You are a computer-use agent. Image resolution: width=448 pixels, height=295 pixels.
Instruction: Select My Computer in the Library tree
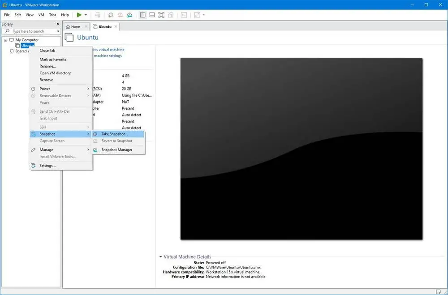[27, 40]
